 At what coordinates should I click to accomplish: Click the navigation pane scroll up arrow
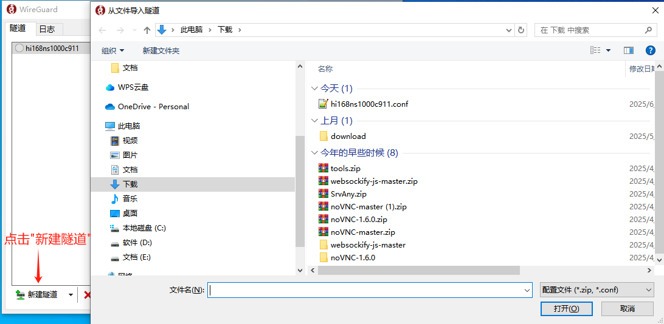tap(300, 66)
